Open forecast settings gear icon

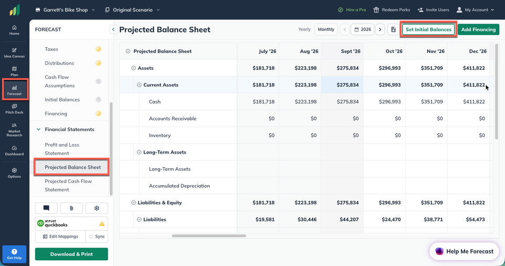pos(97,208)
